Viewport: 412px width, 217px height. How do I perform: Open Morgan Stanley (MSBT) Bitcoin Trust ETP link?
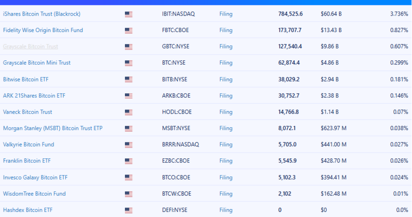[53, 128]
